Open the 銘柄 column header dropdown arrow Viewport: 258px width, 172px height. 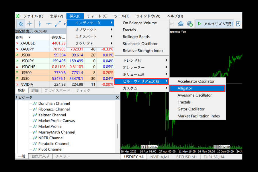coord(30,37)
